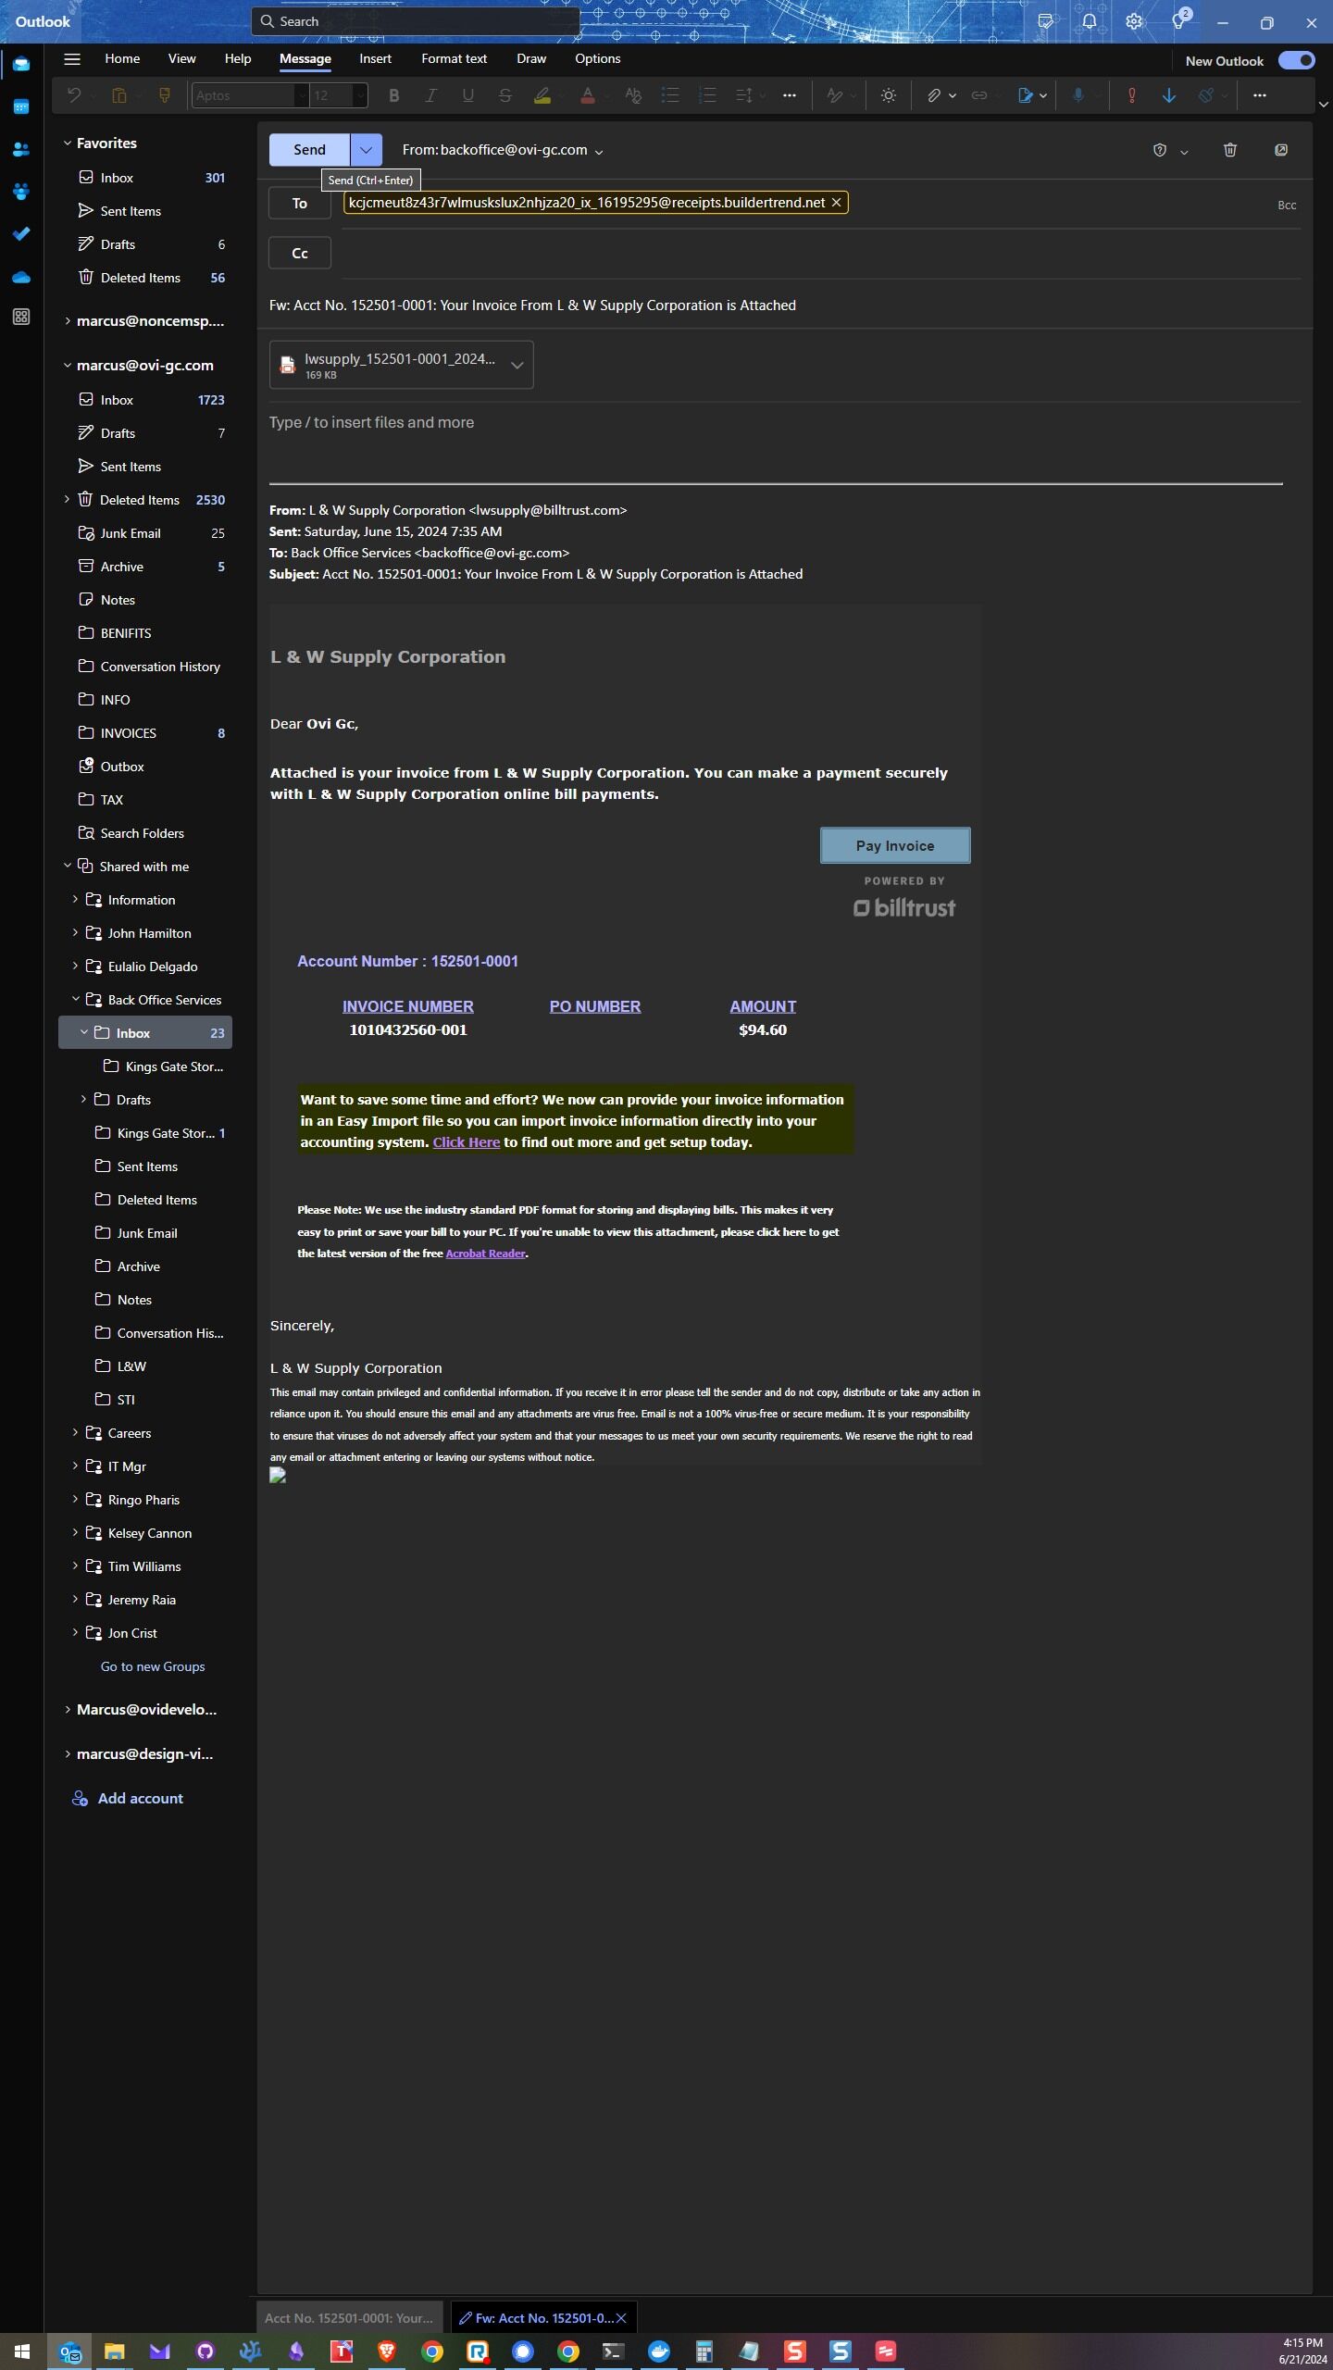Pop out the message into a new window
The height and width of the screenshot is (2370, 1333).
pyautogui.click(x=1281, y=150)
